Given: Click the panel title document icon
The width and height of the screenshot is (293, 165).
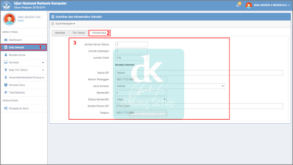Looking at the screenshot, I should 53,17.
